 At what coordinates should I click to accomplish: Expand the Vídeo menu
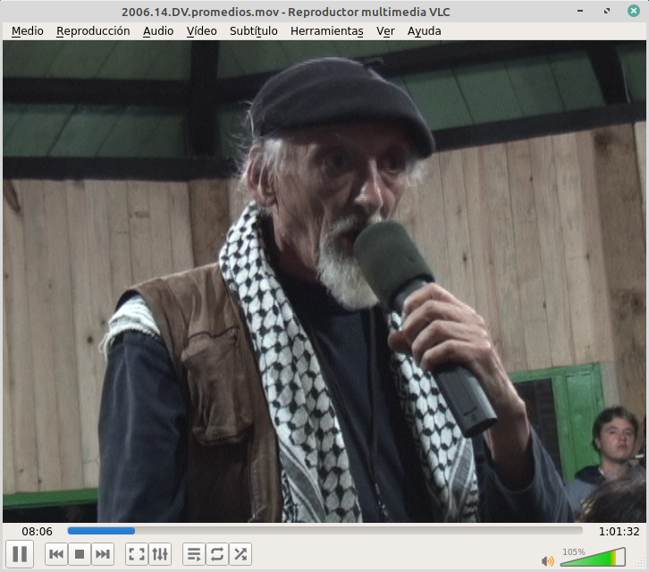pos(202,30)
